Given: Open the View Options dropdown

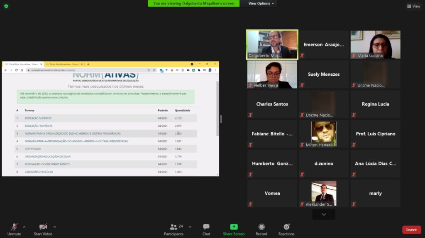Looking at the screenshot, I should pos(261,3).
